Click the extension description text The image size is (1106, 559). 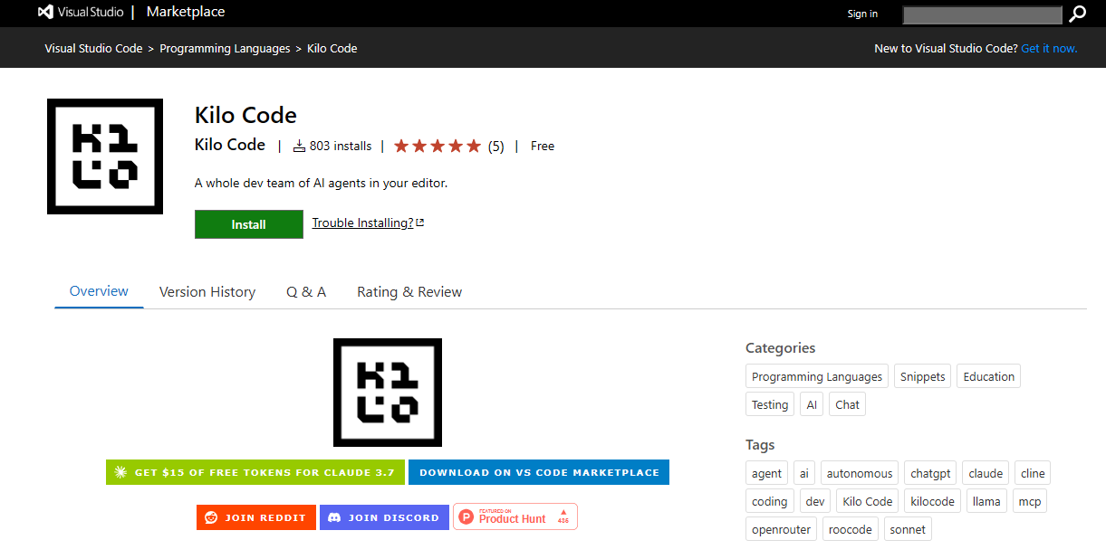pos(322,183)
